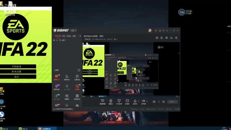This screenshot has height=130, width=231.
Task: Click the save-shaped icon in the title bar
Action: 160,31
